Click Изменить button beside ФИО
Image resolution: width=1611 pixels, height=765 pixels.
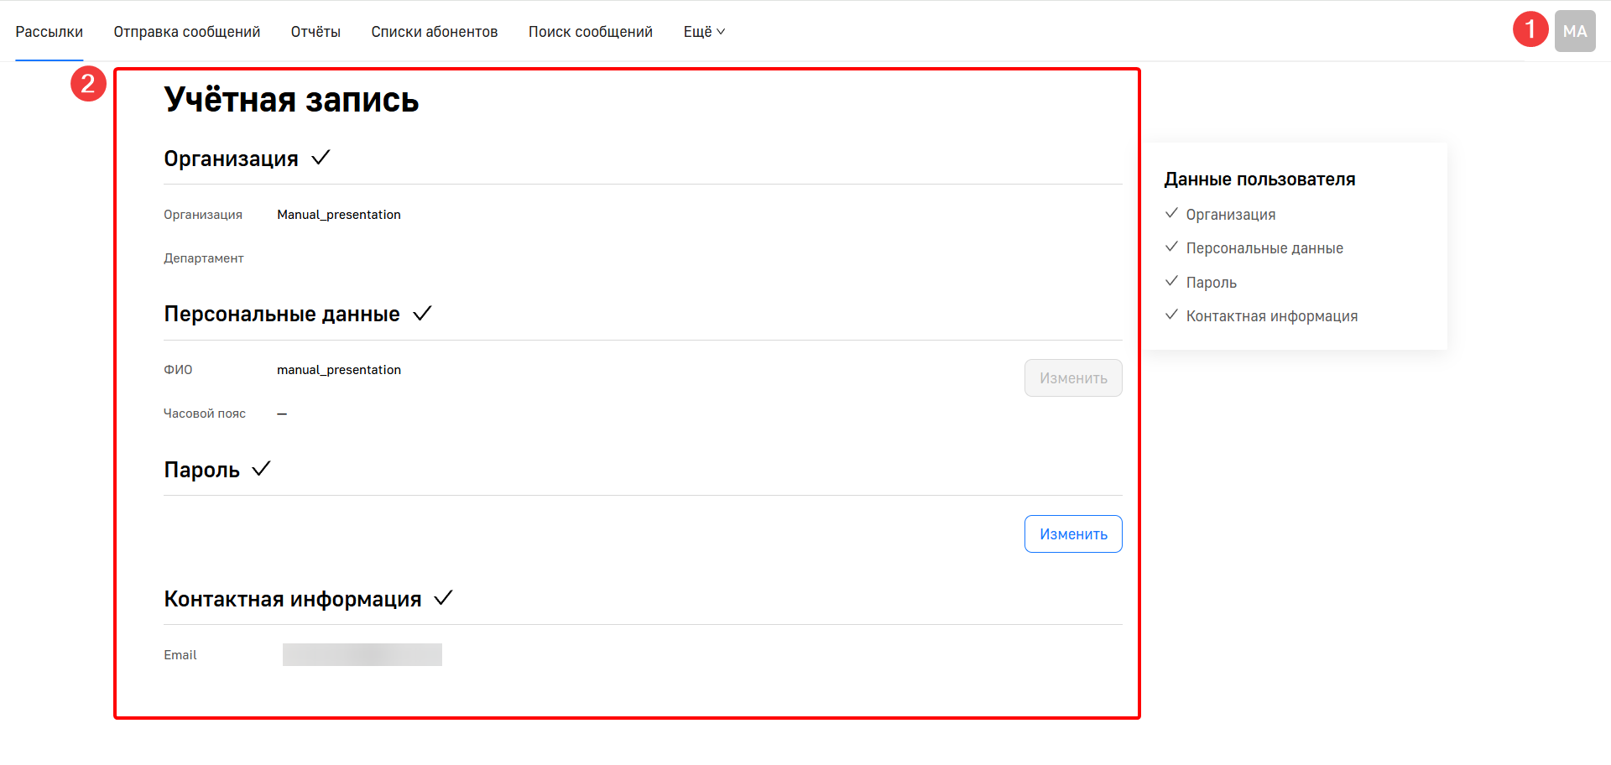coord(1073,378)
